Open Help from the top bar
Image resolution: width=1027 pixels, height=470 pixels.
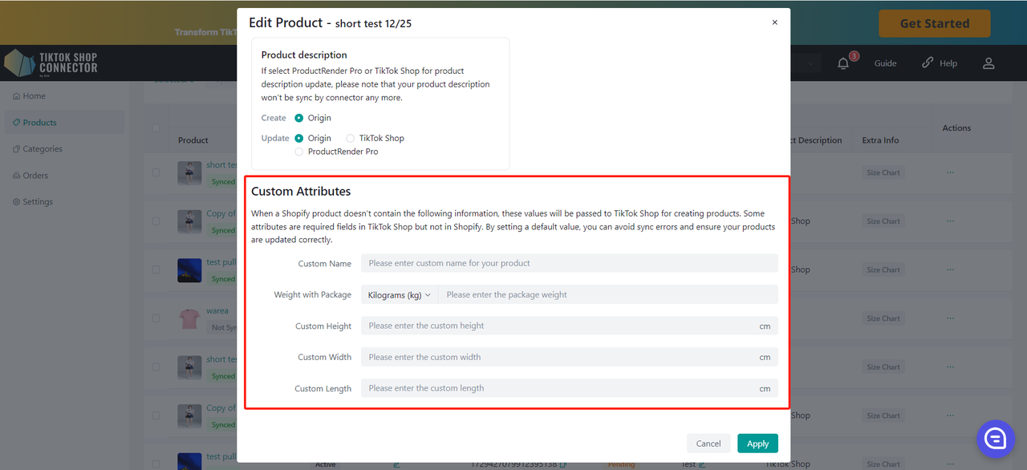(940, 63)
